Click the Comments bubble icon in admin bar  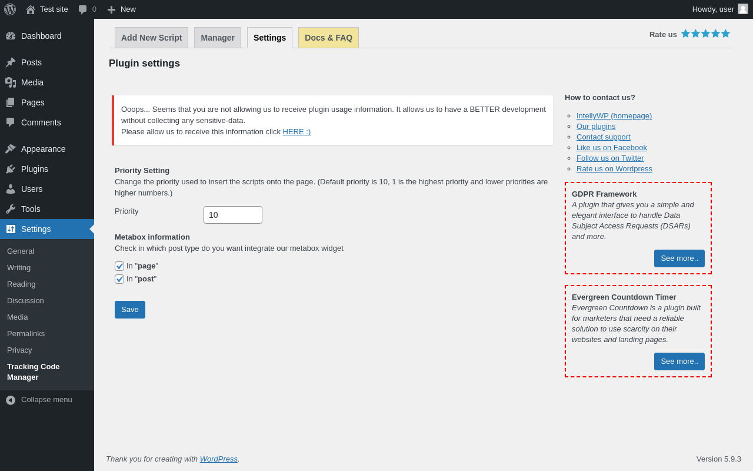click(83, 9)
